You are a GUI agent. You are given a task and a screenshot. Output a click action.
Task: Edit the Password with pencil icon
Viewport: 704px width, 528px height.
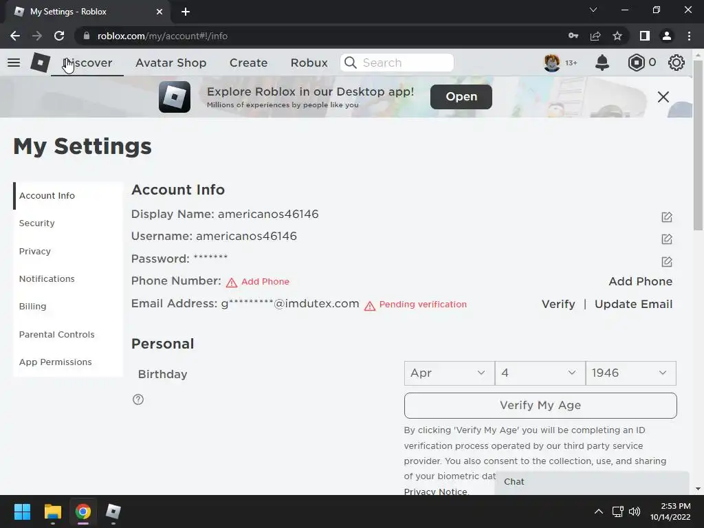(x=667, y=262)
